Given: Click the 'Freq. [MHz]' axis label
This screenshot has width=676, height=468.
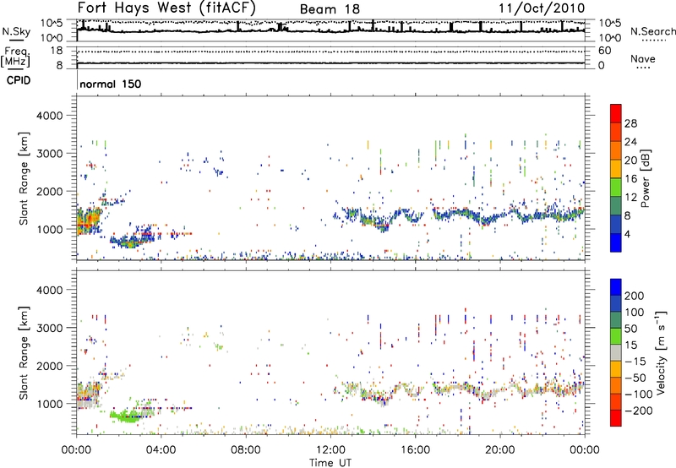Looking at the screenshot, I should point(15,57).
